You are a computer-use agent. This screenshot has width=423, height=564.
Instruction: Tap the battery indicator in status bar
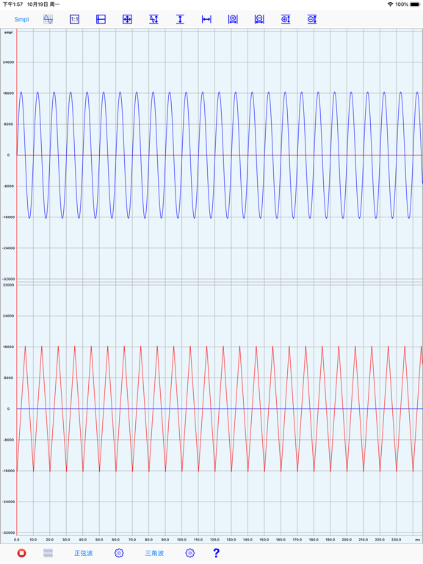(415, 4)
